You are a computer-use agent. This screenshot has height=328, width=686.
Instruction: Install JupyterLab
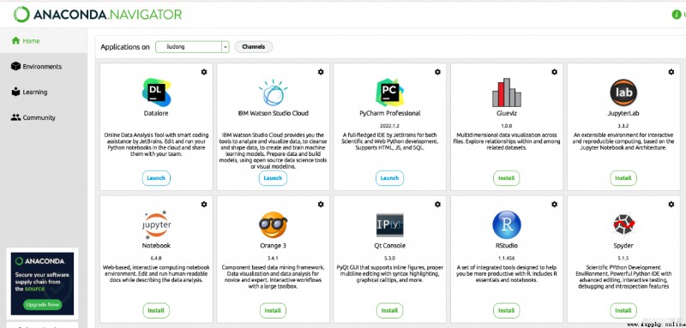pos(623,178)
